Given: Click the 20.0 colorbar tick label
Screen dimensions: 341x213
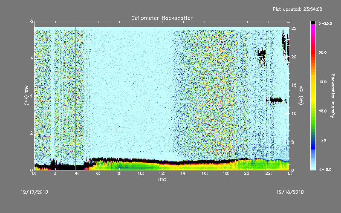Looking at the screenshot, I should [x=323, y=52].
